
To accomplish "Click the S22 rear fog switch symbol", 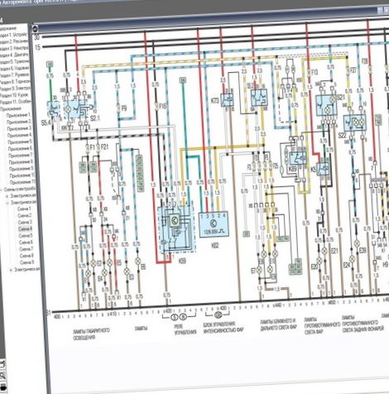I will point(355,123).
